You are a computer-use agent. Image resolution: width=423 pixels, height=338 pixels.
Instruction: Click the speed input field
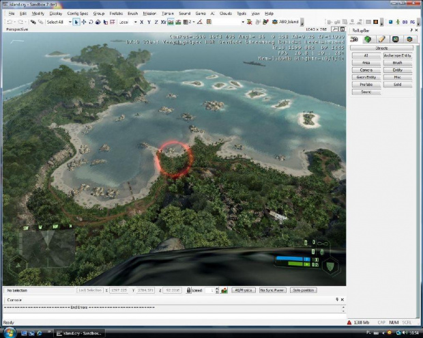click(x=209, y=290)
